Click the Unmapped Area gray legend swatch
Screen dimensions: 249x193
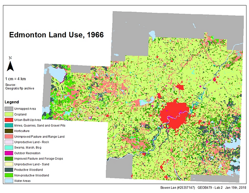tap(9, 109)
